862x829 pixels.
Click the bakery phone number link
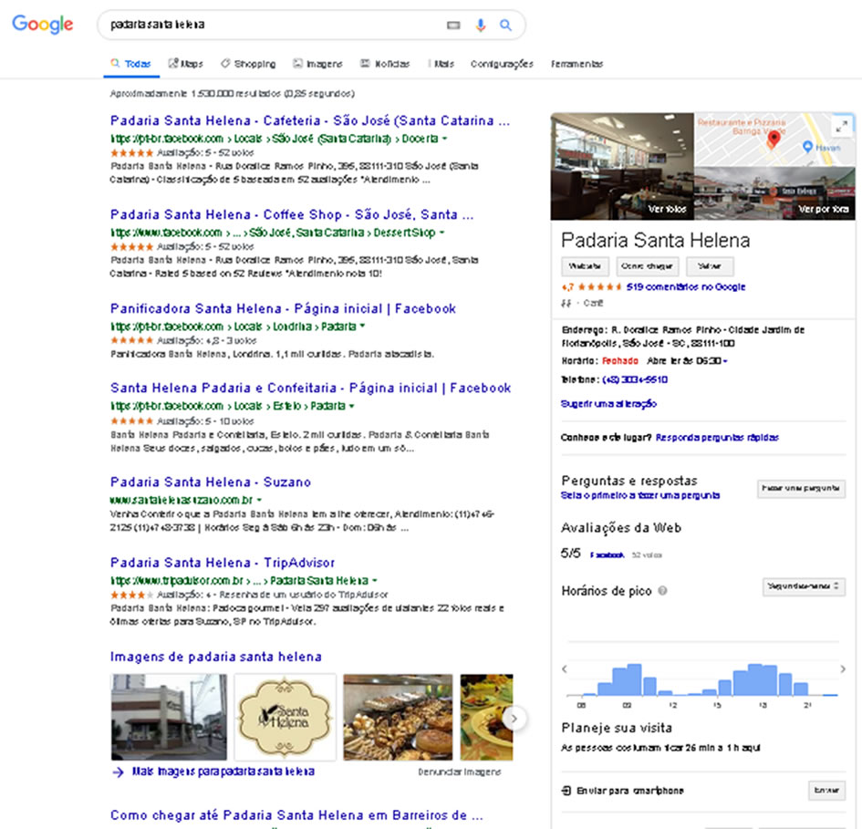pyautogui.click(x=635, y=380)
